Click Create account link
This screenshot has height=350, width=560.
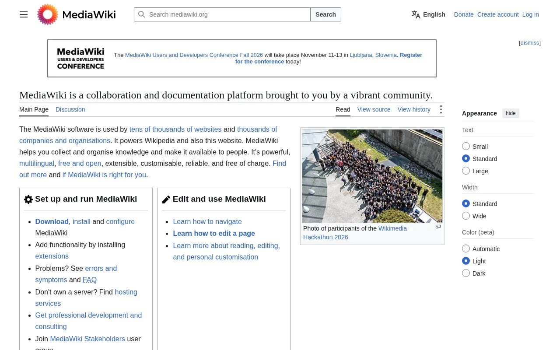pyautogui.click(x=498, y=14)
